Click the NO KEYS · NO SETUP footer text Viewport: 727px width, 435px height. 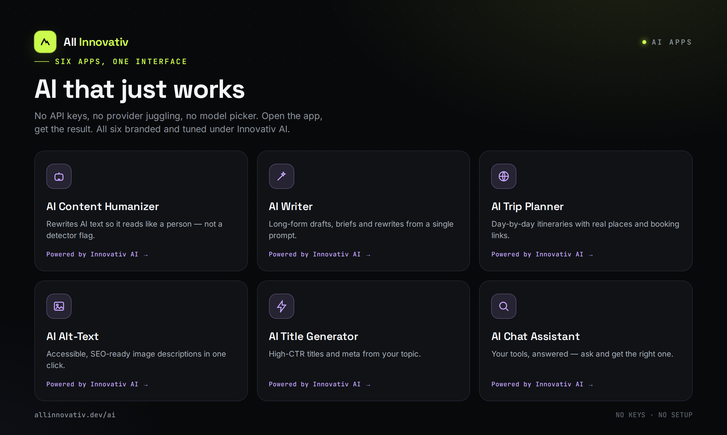click(654, 415)
